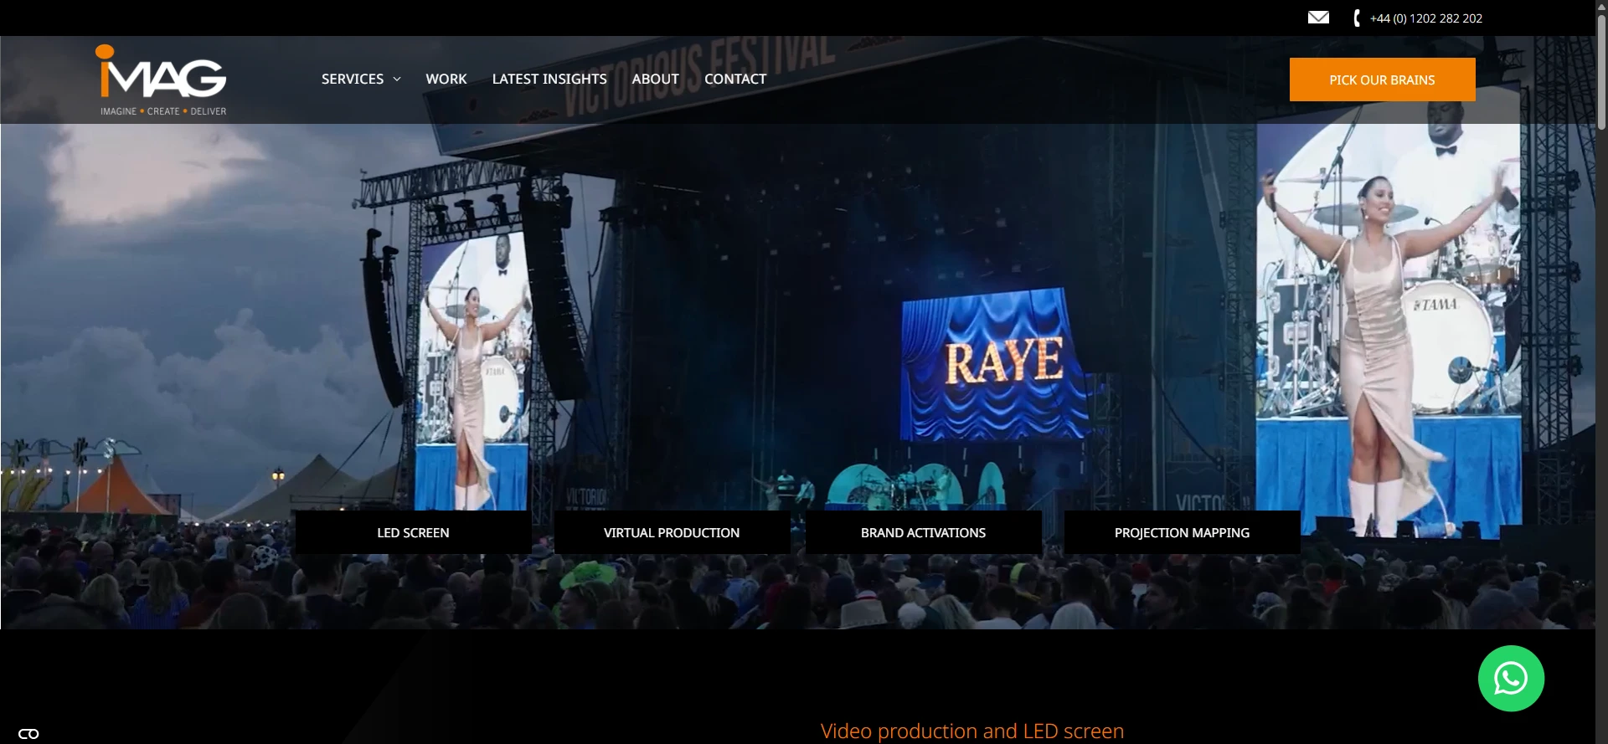Click the Pick Our Brains button
1608x744 pixels.
point(1383,80)
